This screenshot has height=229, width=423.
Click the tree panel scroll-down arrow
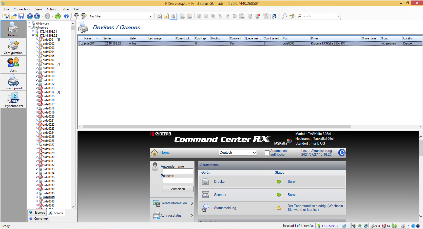coord(73,207)
